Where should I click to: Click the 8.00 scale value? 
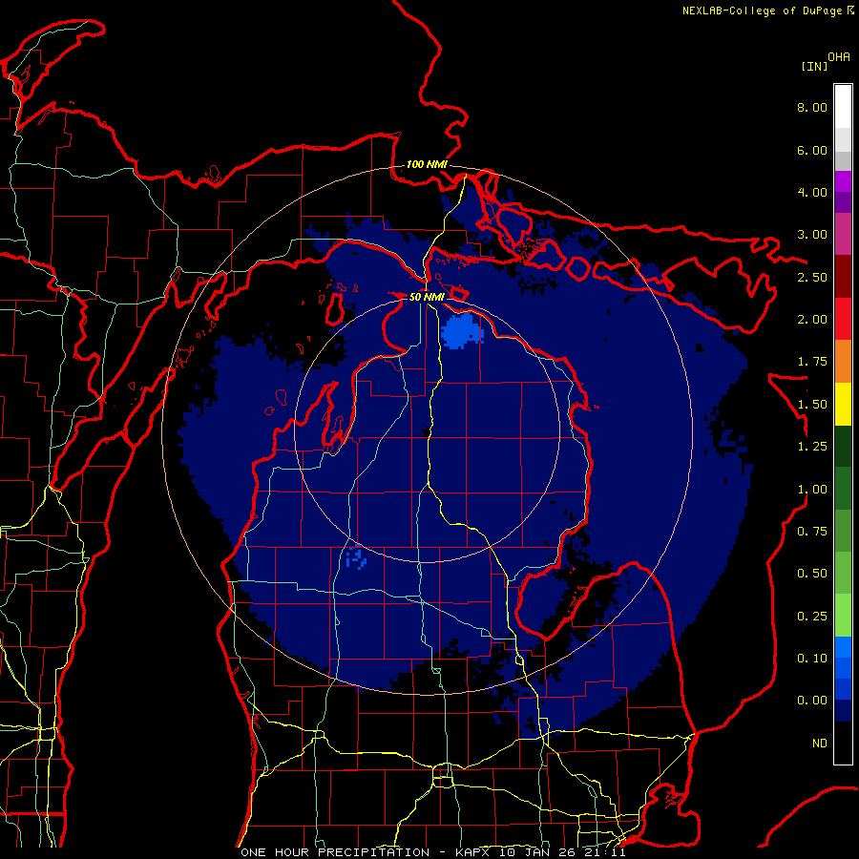(812, 107)
